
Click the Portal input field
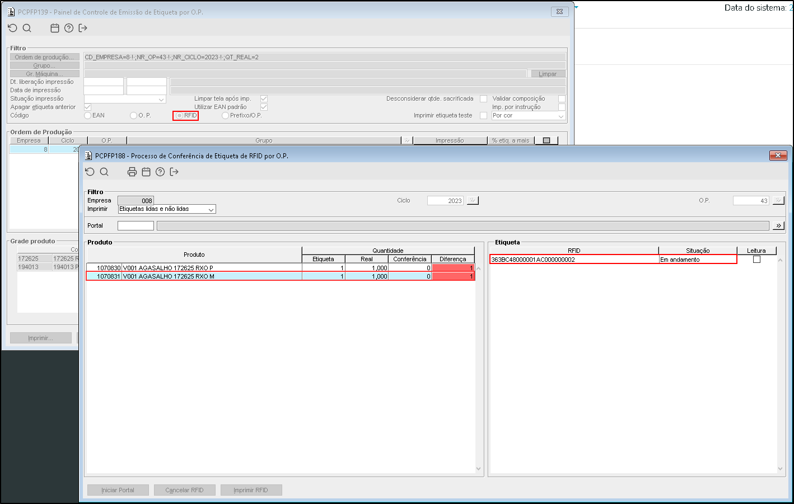136,225
